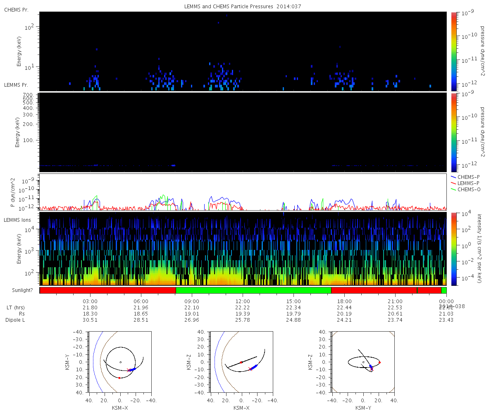Click the KSM-Y vs KSM-Z orbit plot
The width and height of the screenshot is (496, 413).
(x=363, y=362)
